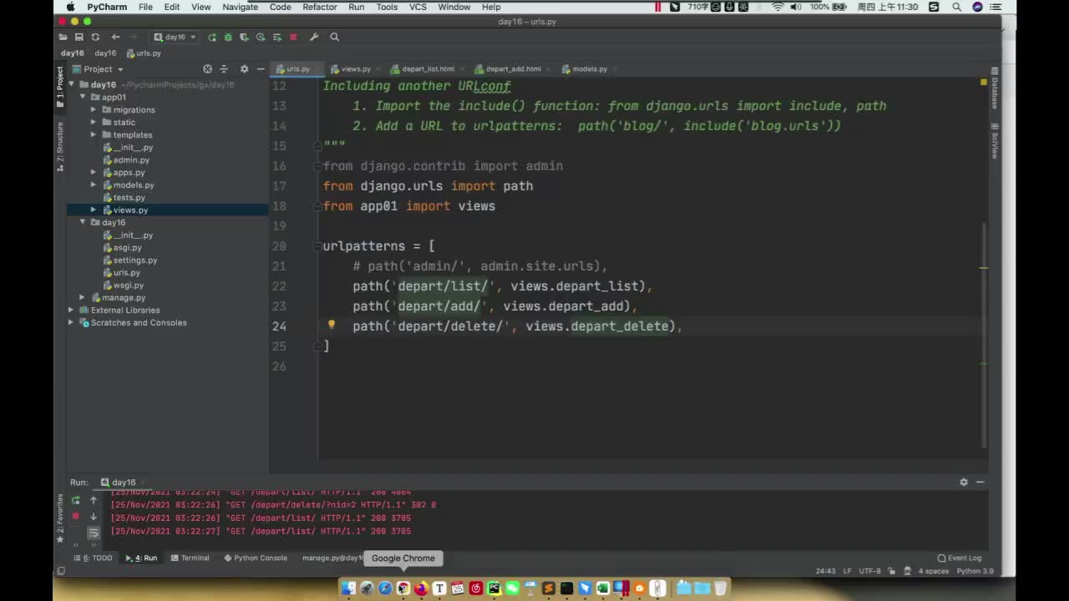1069x601 pixels.
Task: Run day16 with the green run icon
Action: [212, 37]
